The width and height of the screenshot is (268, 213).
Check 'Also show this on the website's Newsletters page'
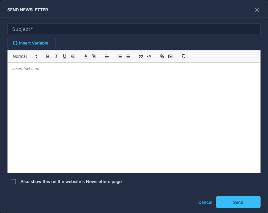point(13,182)
